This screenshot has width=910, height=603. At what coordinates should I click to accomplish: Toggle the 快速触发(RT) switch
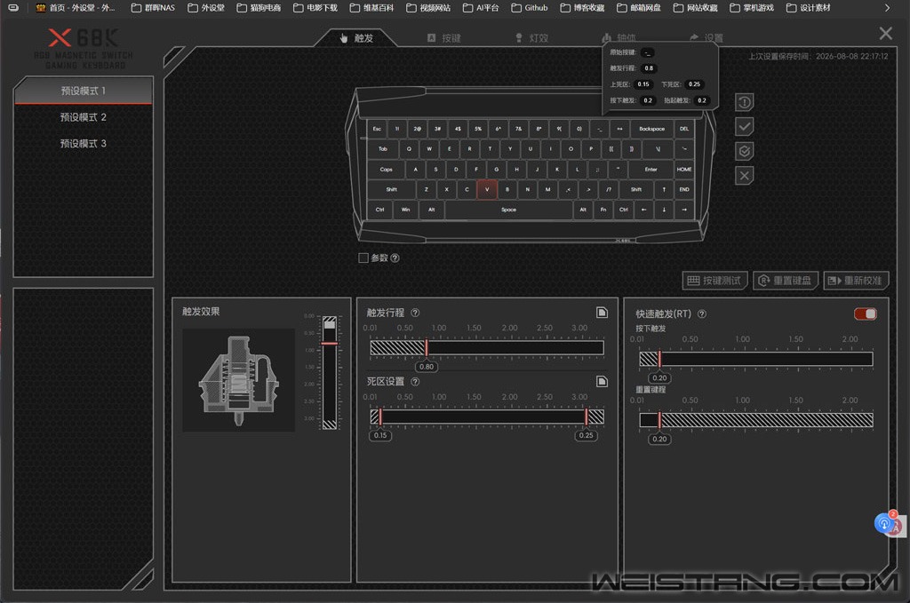pos(866,313)
